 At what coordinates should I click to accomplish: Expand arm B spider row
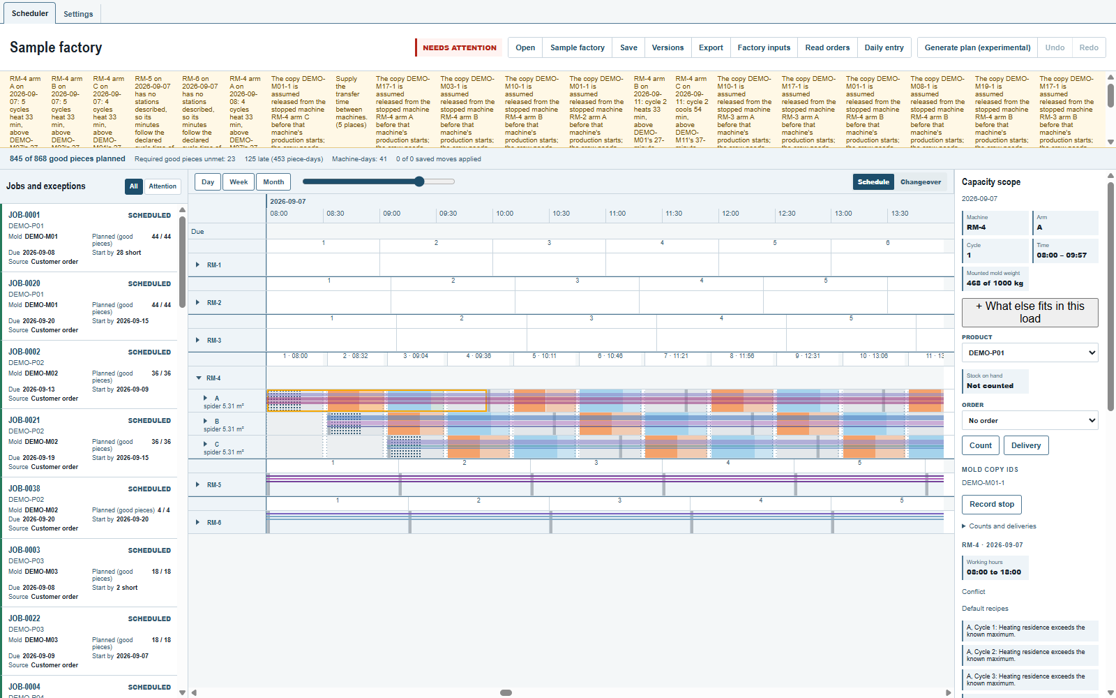[x=205, y=422]
